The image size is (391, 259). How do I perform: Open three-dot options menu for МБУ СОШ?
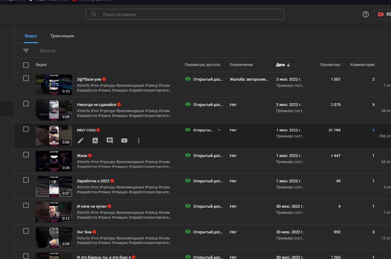(x=139, y=140)
